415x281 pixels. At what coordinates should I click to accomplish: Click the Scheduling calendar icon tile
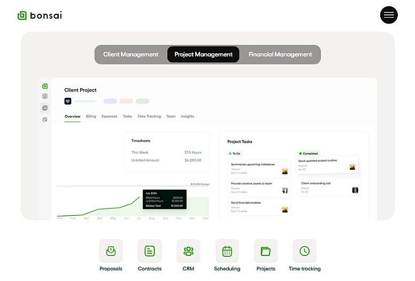click(227, 251)
